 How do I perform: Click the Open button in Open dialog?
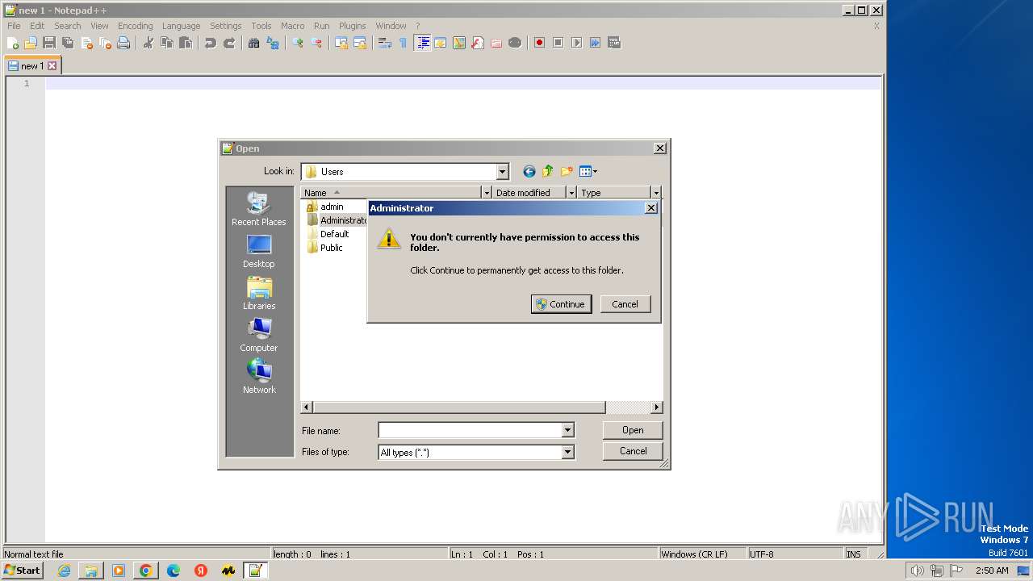(633, 430)
